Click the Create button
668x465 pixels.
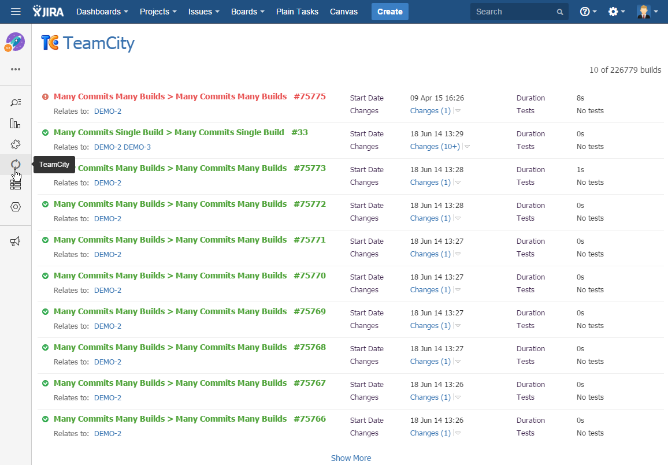pos(389,12)
